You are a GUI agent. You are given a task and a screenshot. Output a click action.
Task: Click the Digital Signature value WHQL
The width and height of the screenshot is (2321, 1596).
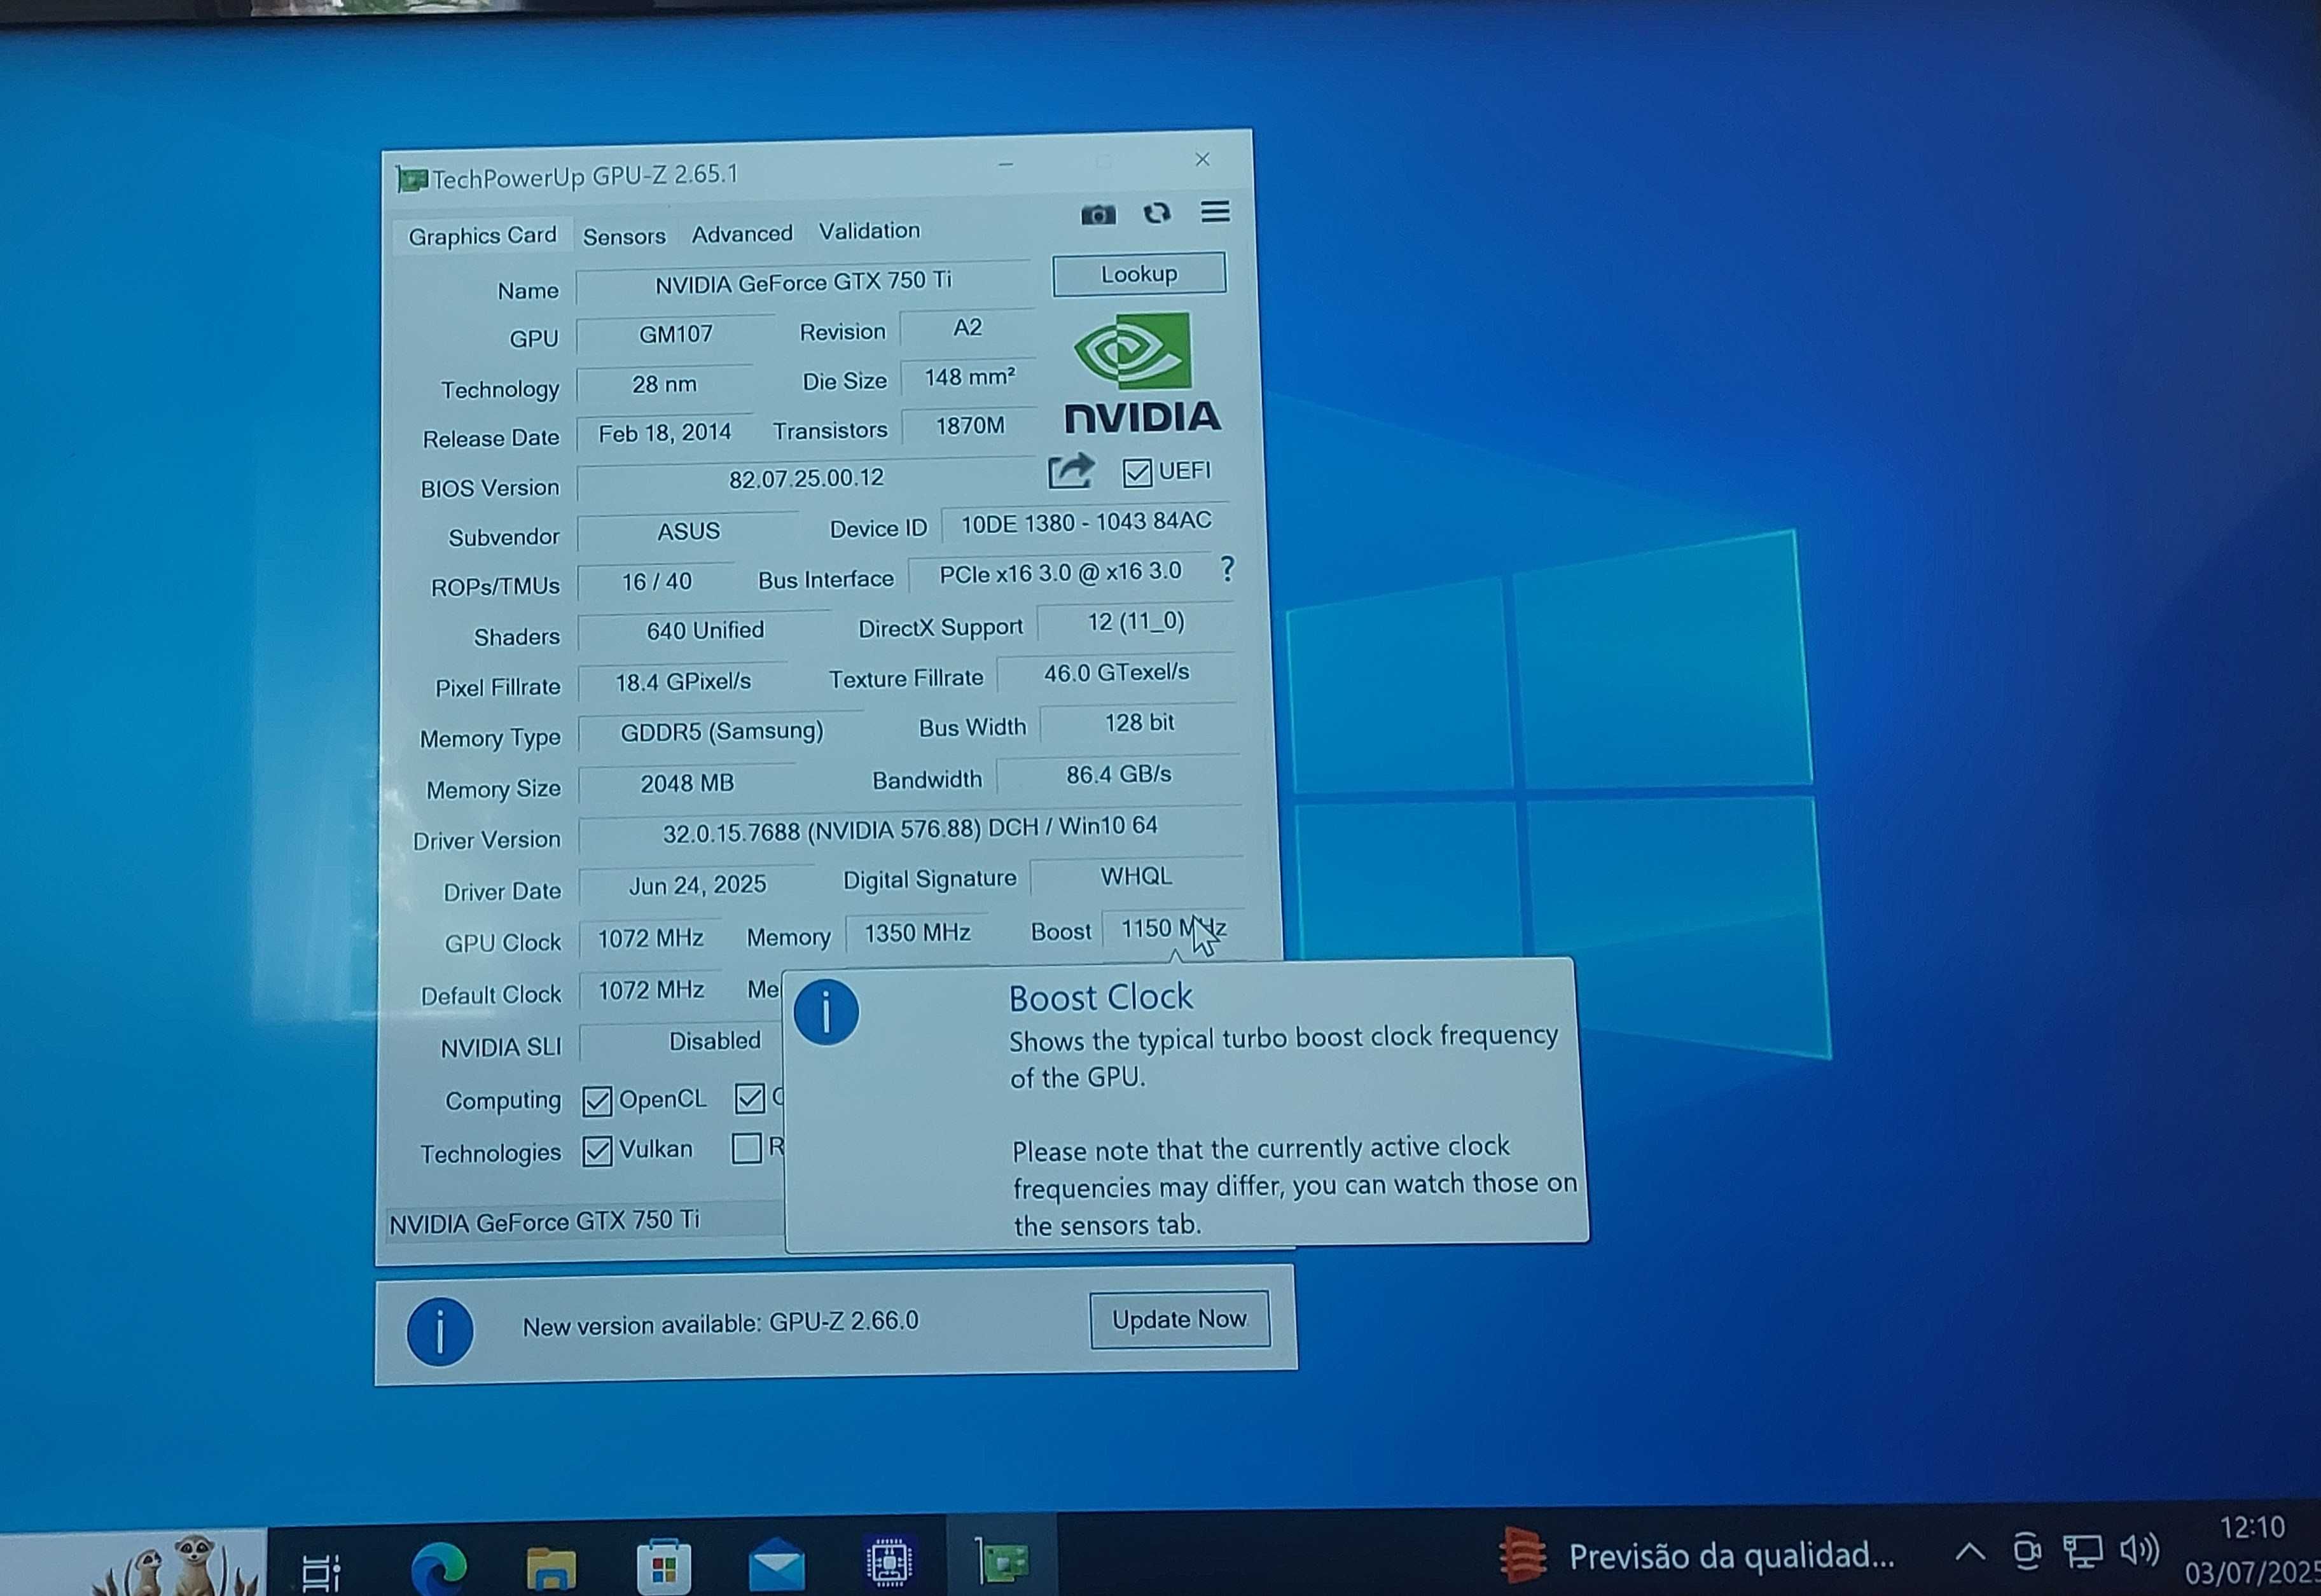tap(1136, 877)
